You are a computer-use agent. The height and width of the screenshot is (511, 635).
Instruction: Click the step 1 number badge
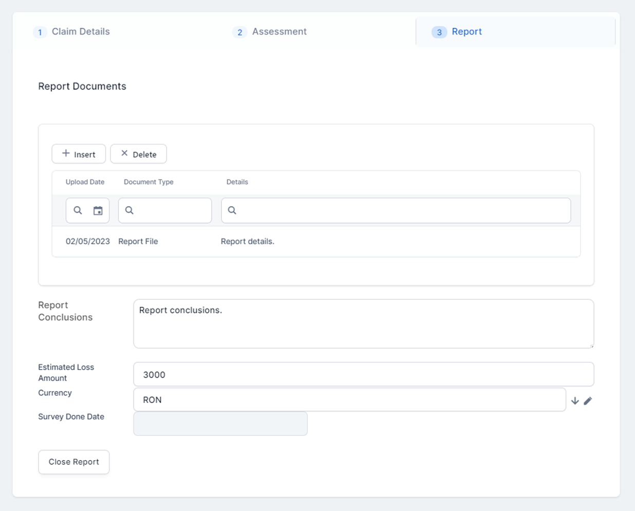(x=40, y=32)
